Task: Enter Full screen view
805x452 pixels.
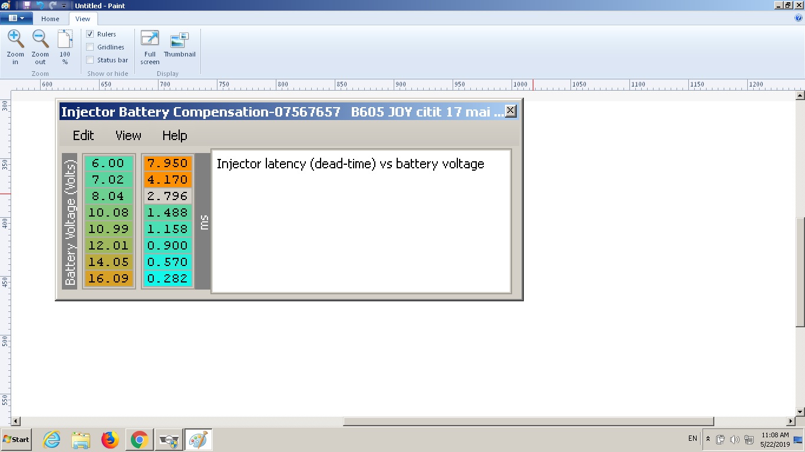Action: pos(150,39)
